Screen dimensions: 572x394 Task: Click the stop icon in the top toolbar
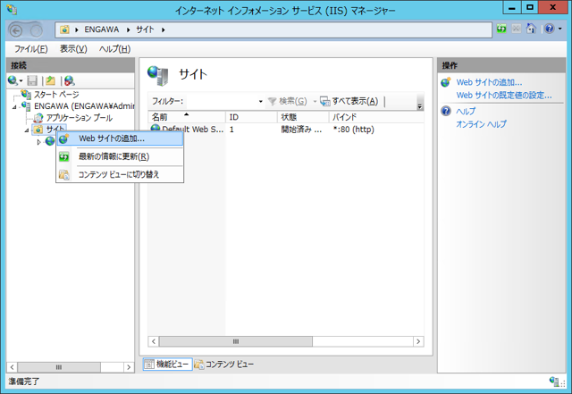pos(517,29)
